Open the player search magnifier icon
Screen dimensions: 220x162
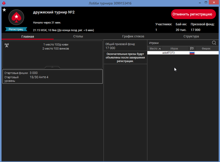coord(214,43)
